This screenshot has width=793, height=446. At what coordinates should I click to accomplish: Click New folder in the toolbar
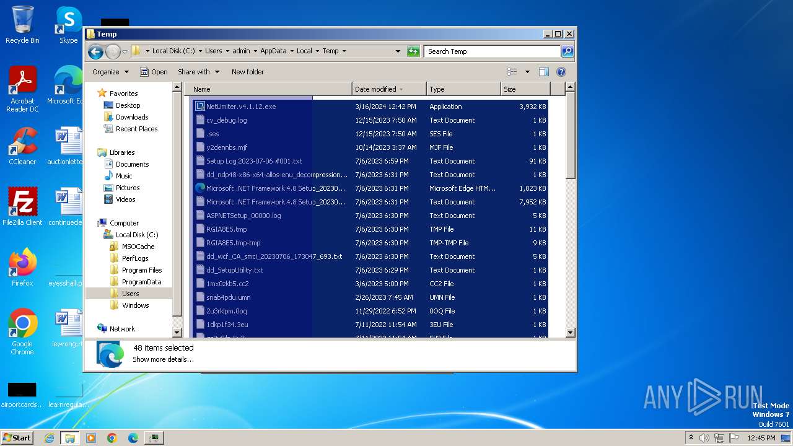[x=248, y=72]
